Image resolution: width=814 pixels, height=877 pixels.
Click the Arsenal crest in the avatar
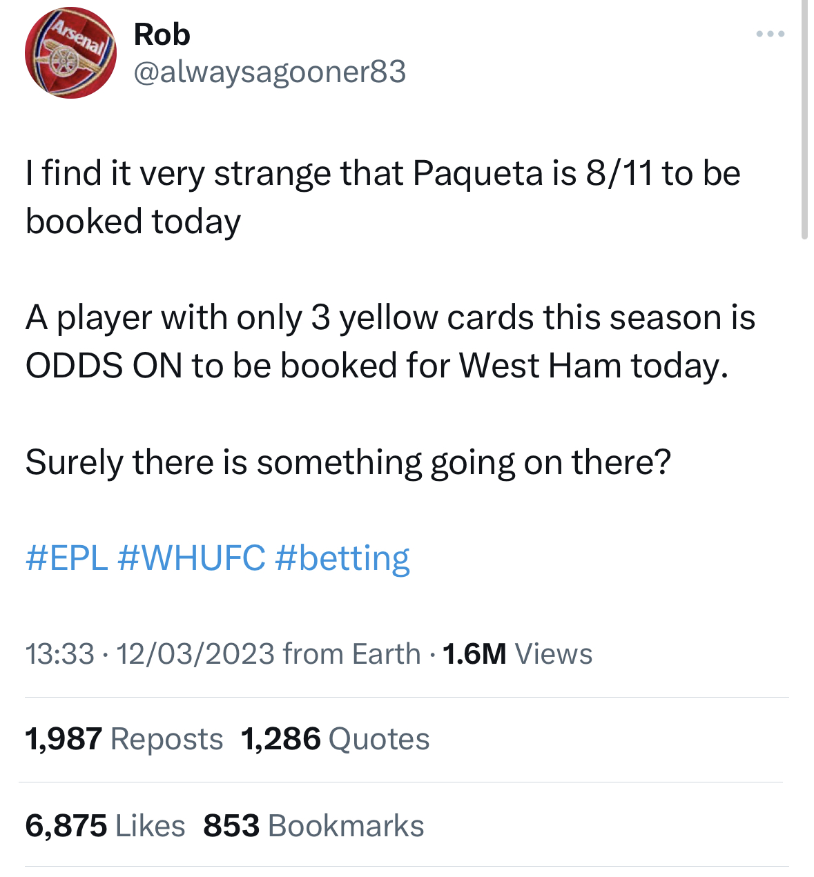70,52
